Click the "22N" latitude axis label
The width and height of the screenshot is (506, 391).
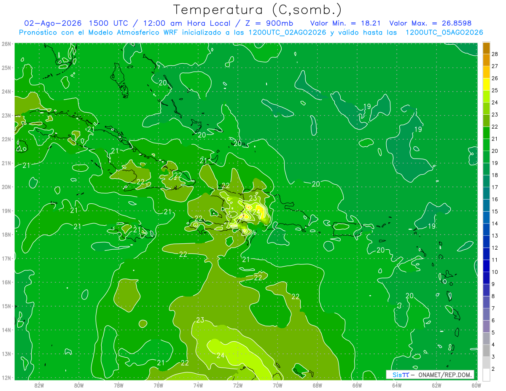6,139
